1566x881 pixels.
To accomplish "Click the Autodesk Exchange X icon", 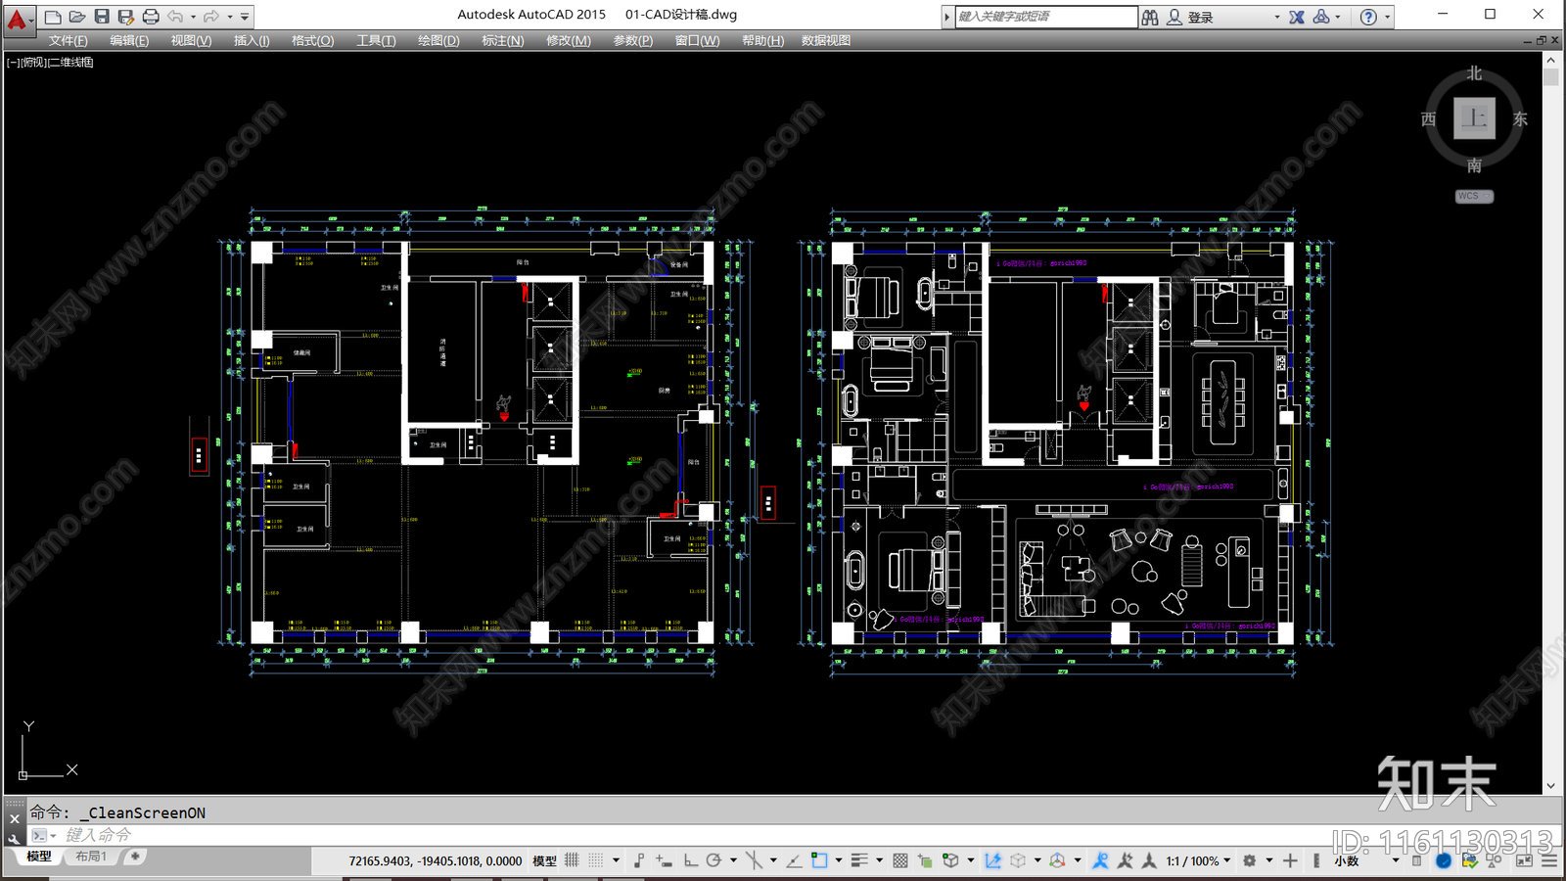I will [x=1297, y=17].
